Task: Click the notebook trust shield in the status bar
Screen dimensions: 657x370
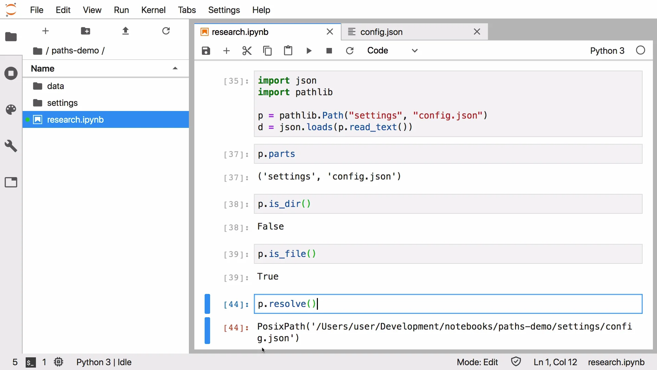Action: tap(516, 362)
